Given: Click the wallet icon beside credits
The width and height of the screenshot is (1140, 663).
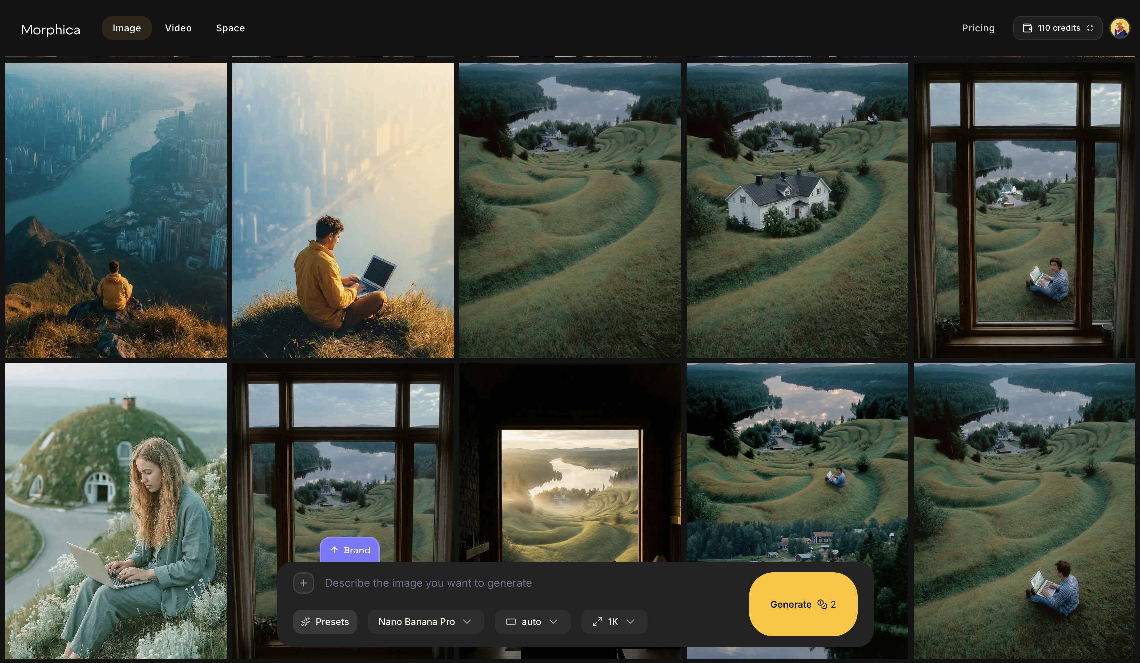Looking at the screenshot, I should point(1027,28).
